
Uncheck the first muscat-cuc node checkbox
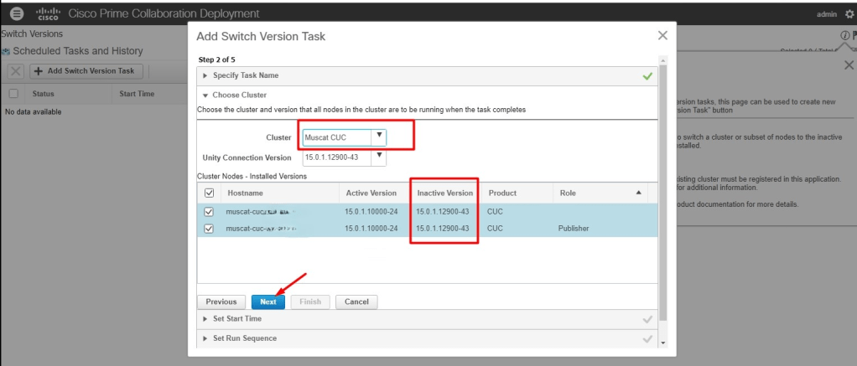(x=209, y=211)
